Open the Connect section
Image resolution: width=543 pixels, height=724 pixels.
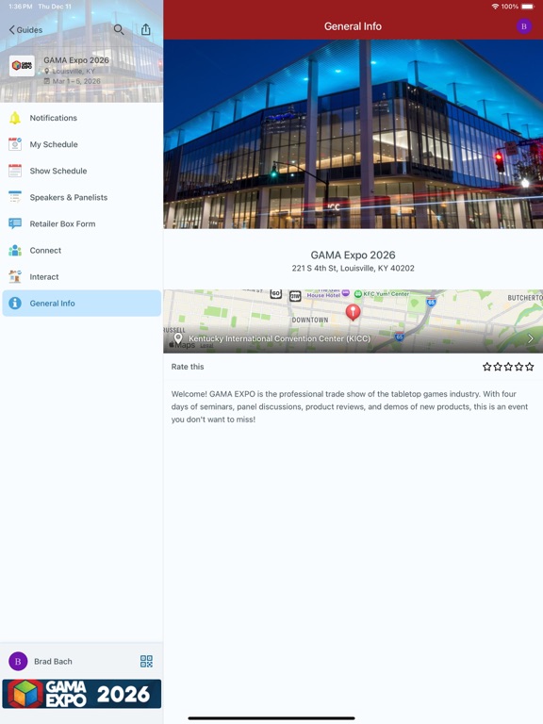pos(82,250)
